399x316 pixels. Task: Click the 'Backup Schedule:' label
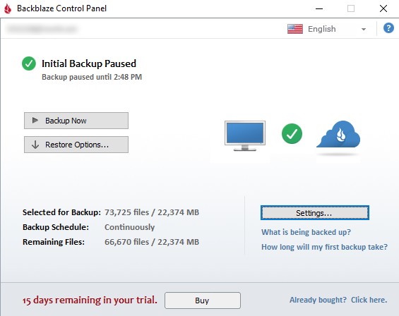[56, 227]
